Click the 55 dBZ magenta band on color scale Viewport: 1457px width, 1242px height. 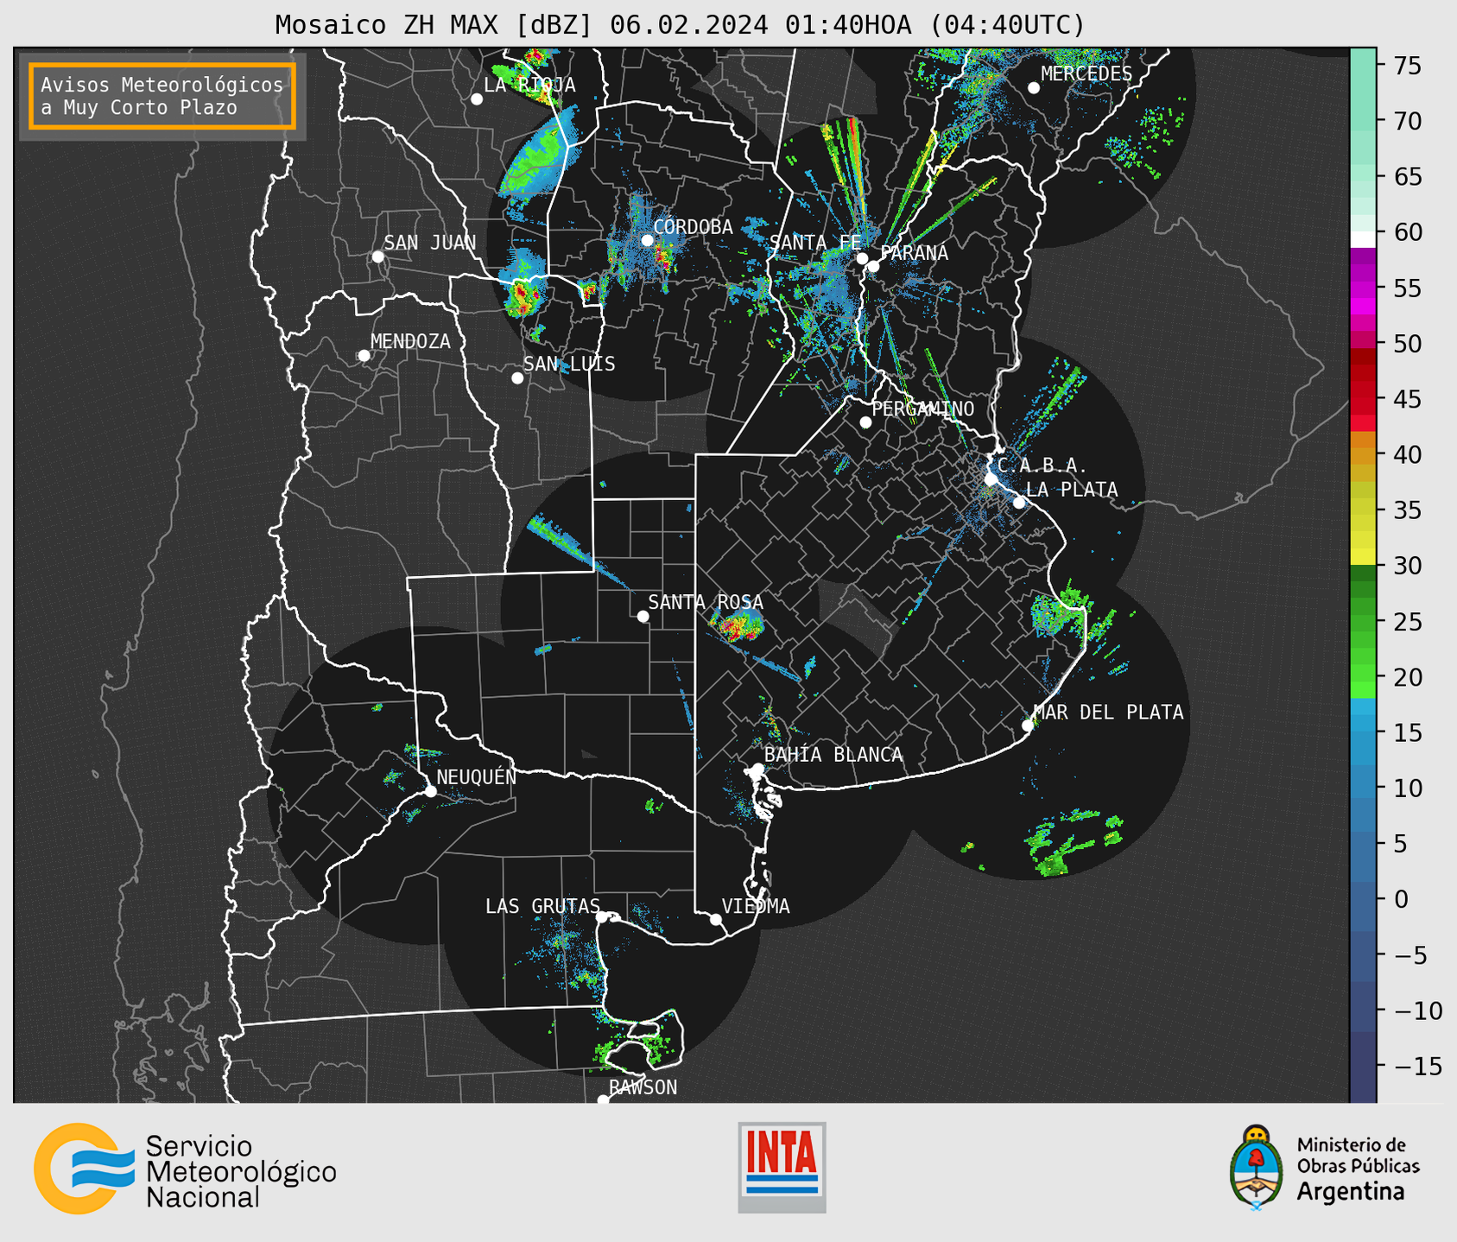pos(1363,288)
